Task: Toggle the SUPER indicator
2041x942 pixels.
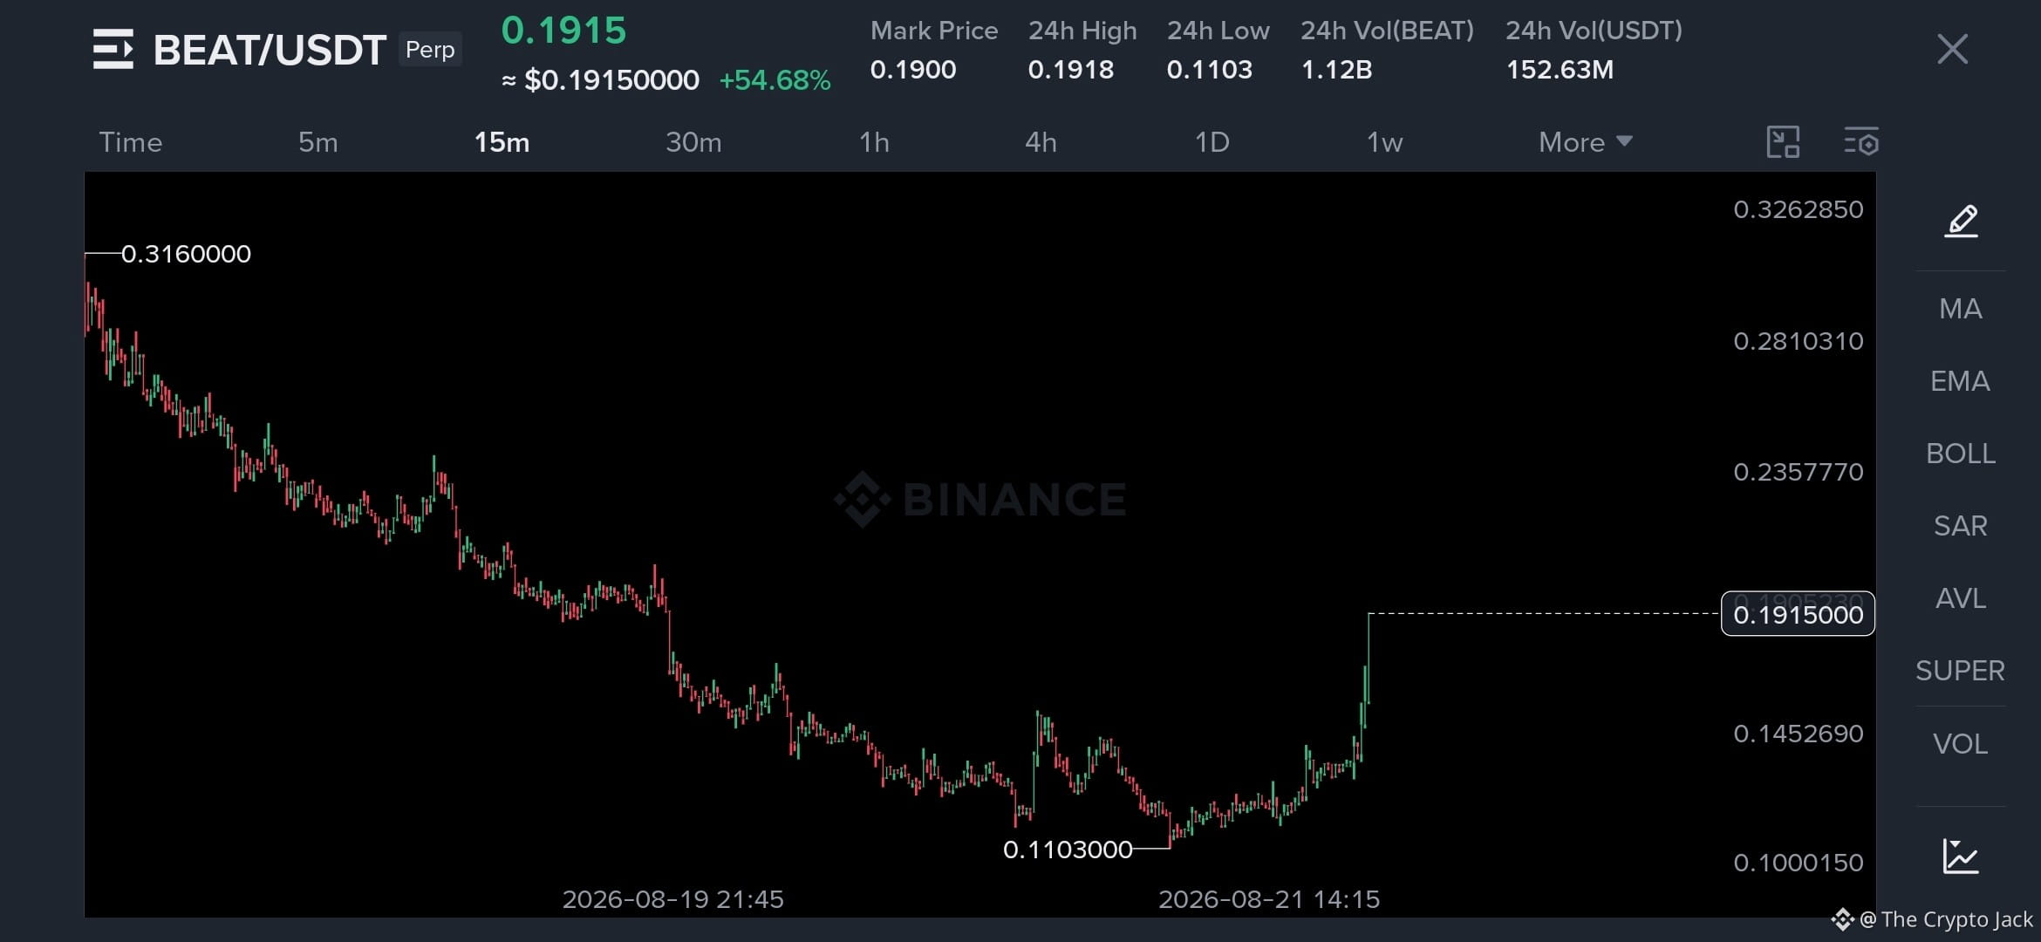Action: 1960,671
